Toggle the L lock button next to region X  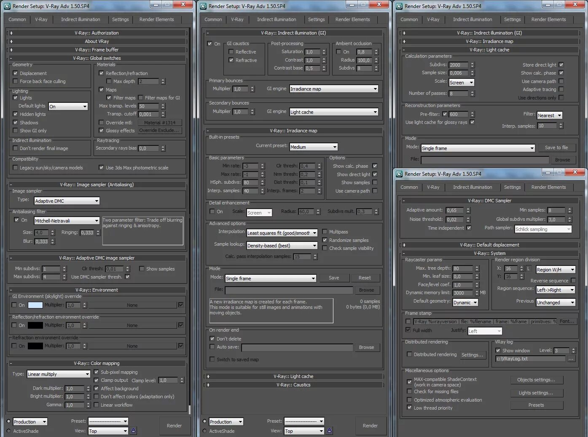(x=528, y=268)
